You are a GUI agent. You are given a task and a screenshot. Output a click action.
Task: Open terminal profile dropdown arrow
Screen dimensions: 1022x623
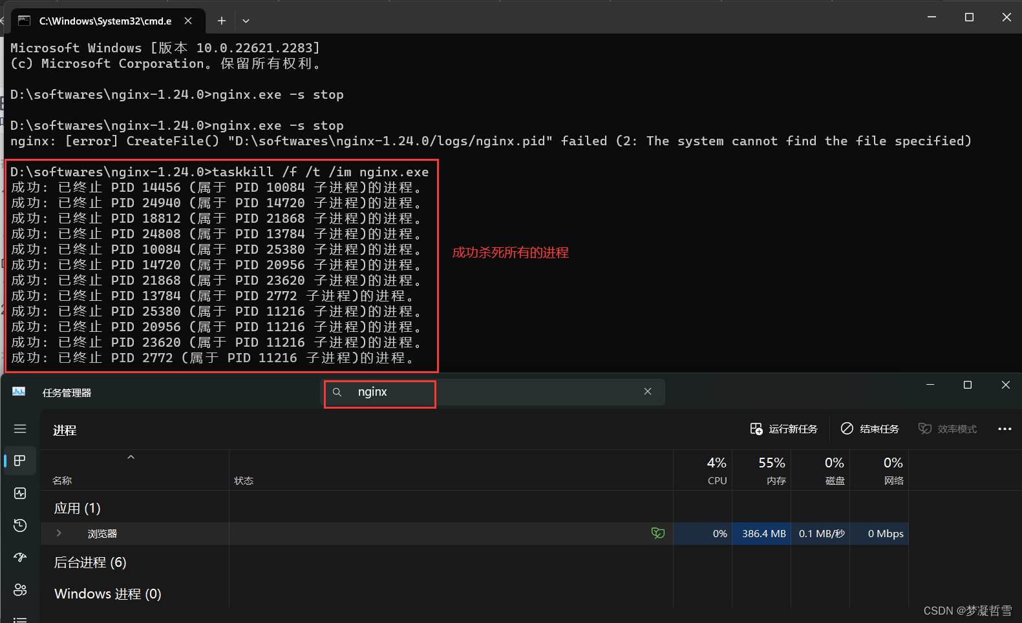coord(246,21)
